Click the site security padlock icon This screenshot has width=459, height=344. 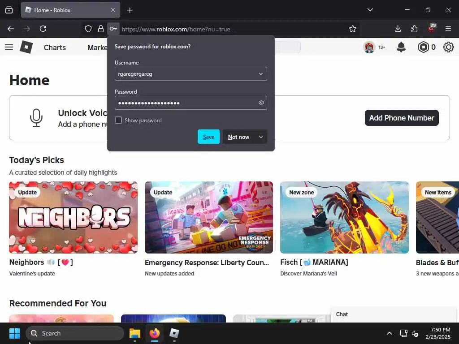point(101,29)
